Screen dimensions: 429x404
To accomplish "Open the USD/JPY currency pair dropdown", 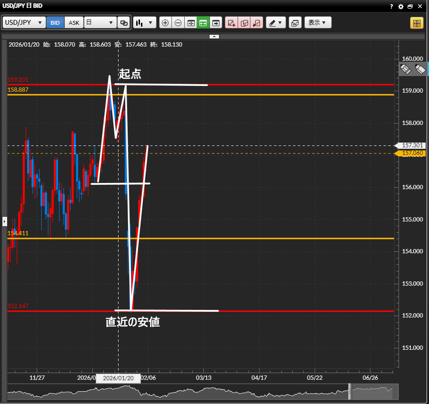I will (x=24, y=23).
